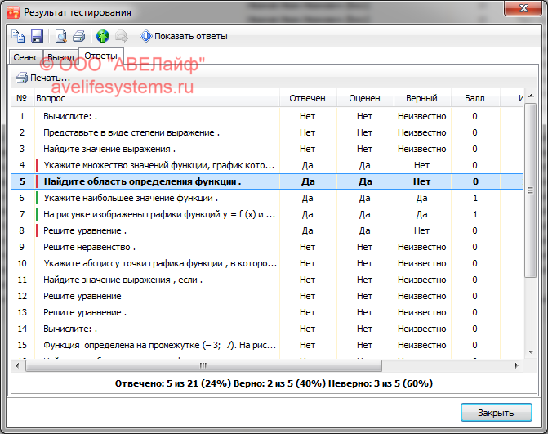Click the greyed-out mail send icon

point(121,36)
